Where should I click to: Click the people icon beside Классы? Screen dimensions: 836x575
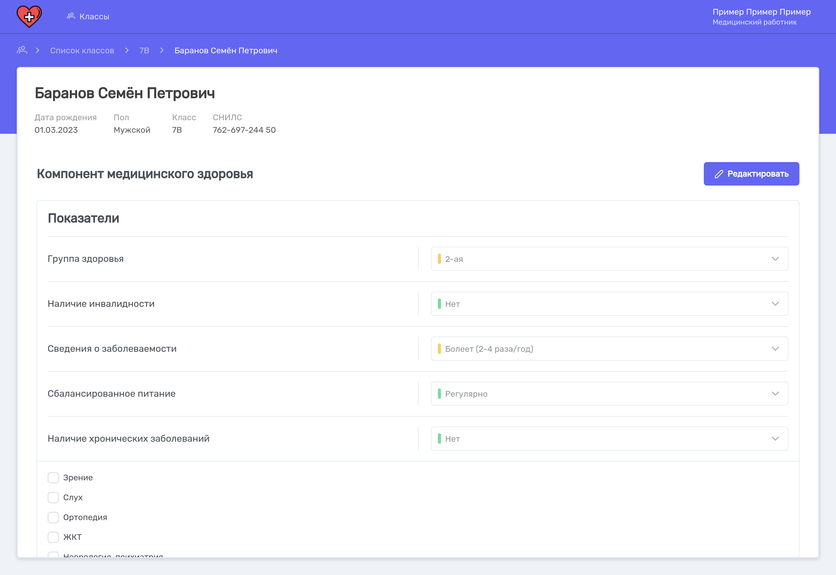pos(71,16)
